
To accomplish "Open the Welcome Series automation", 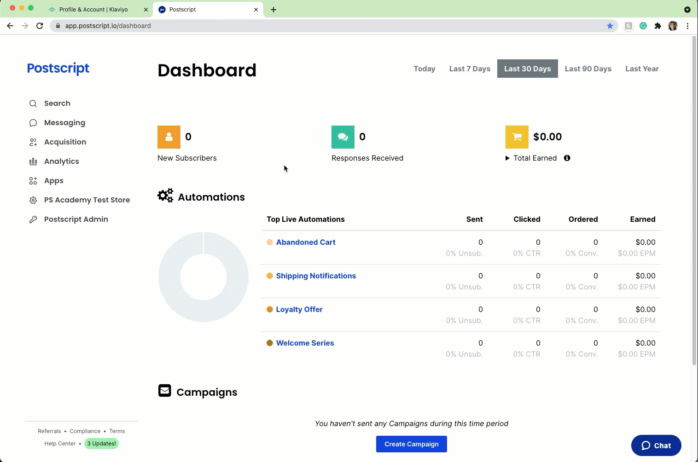I will tap(305, 343).
